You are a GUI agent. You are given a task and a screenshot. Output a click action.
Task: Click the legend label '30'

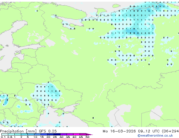point(62,137)
